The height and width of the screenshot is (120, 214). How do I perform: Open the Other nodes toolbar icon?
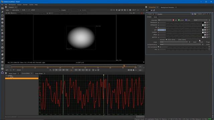click(2, 62)
